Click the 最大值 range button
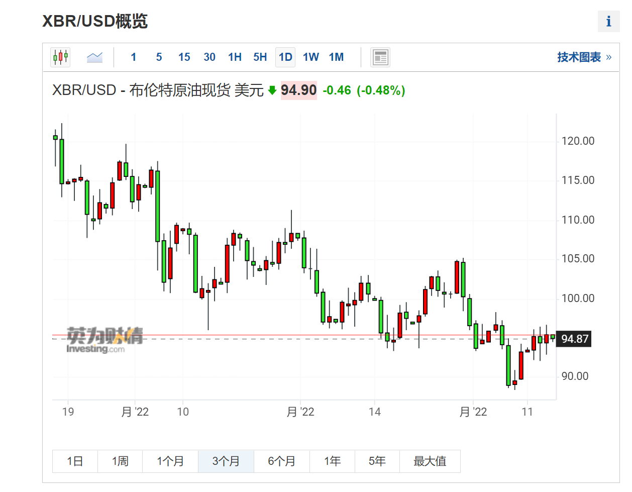The image size is (632, 492). coord(430,461)
